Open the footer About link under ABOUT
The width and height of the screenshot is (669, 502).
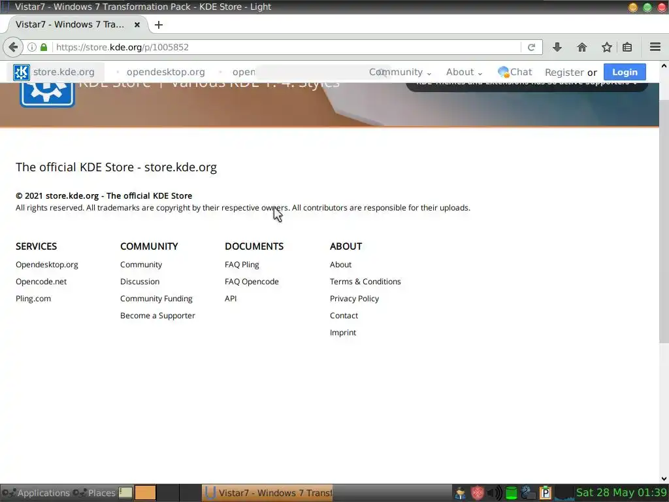click(x=340, y=265)
